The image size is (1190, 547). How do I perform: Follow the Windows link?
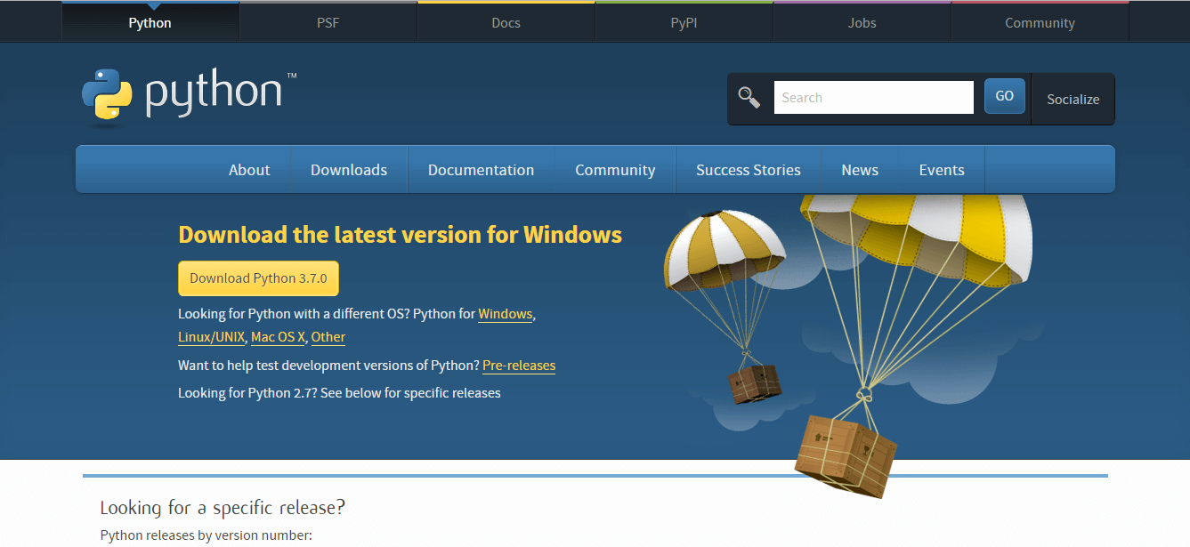[506, 314]
